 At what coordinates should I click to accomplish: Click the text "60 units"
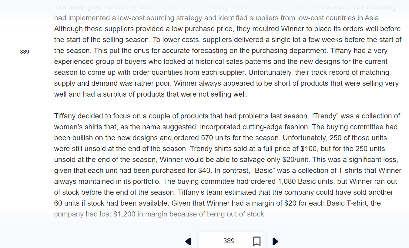pos(67,203)
